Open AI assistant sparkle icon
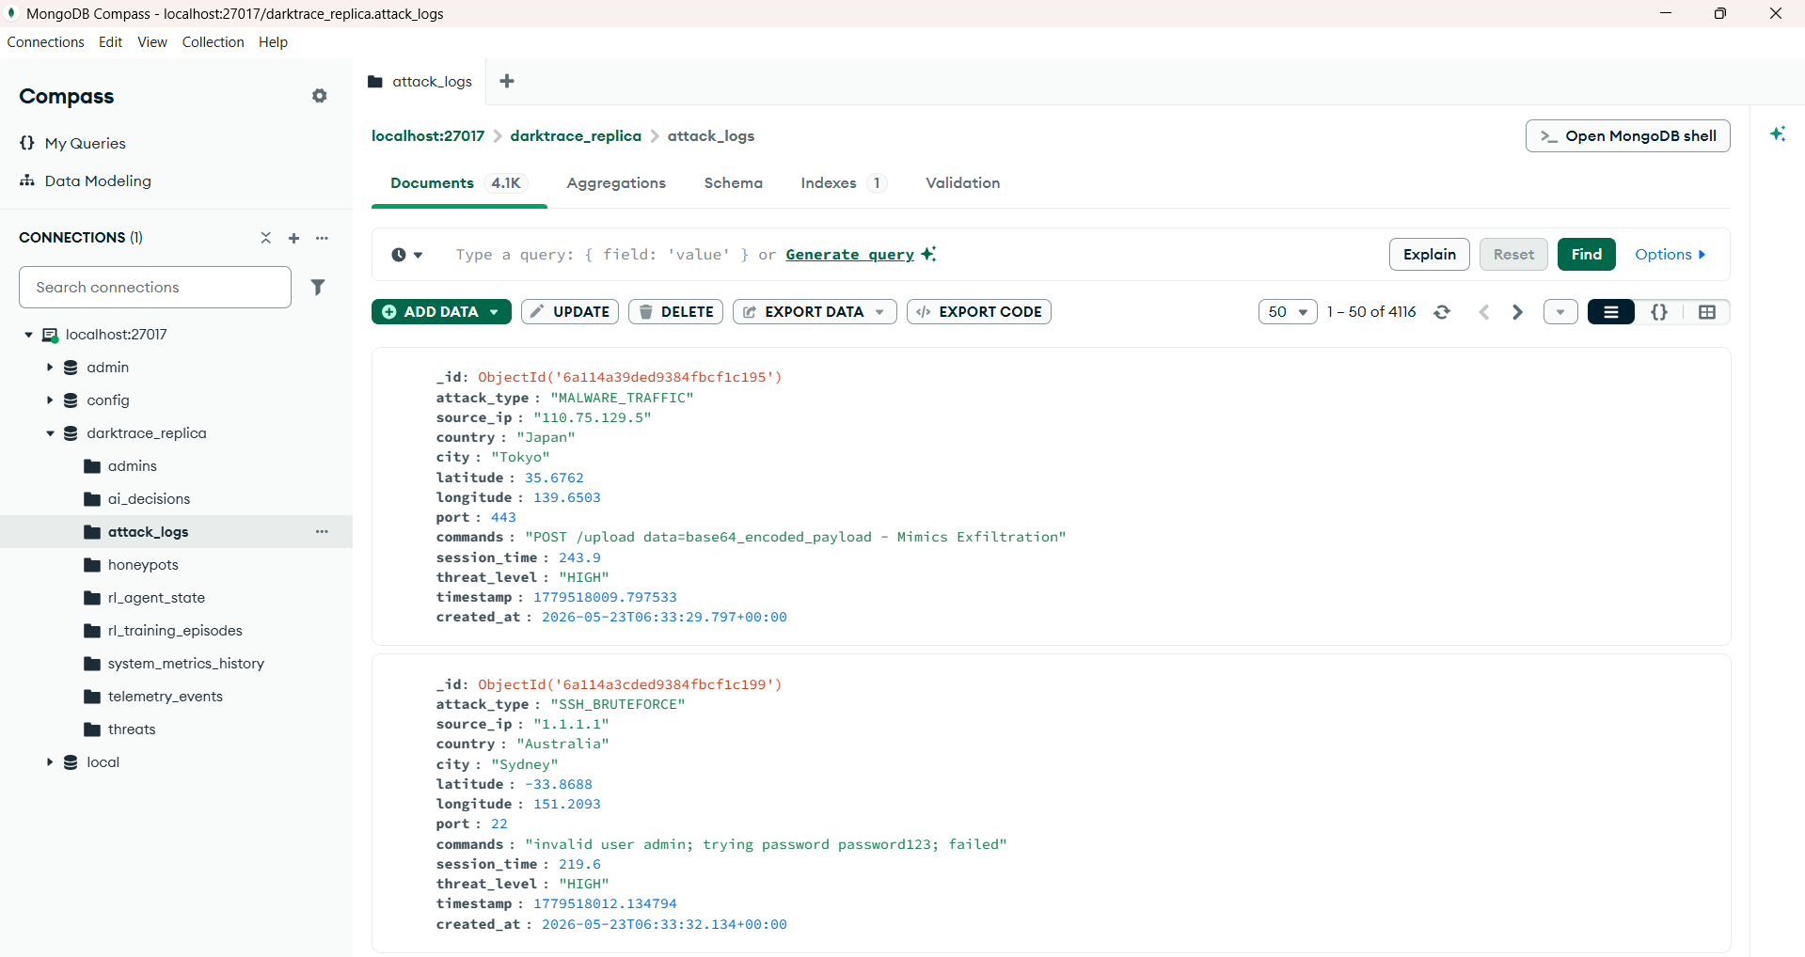The width and height of the screenshot is (1805, 957). (1778, 134)
